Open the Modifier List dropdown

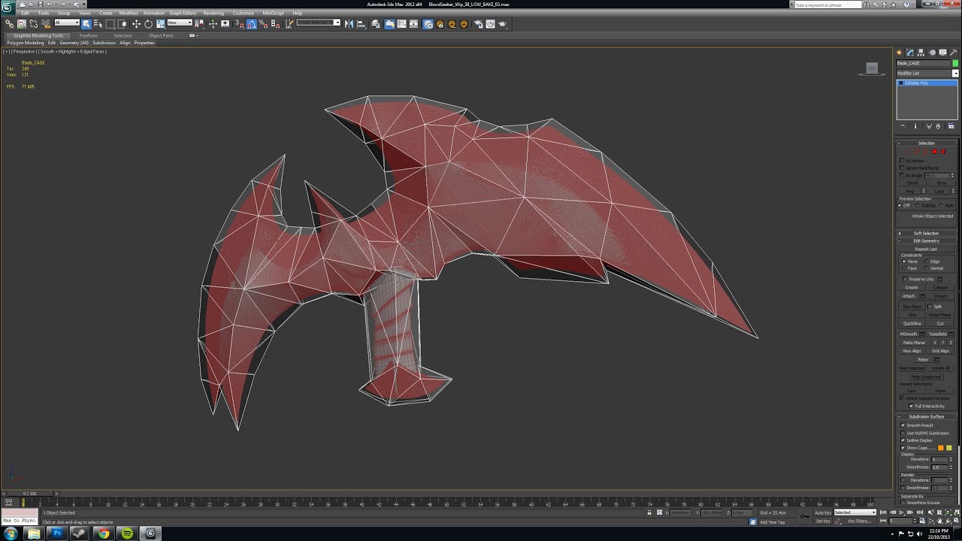click(955, 73)
